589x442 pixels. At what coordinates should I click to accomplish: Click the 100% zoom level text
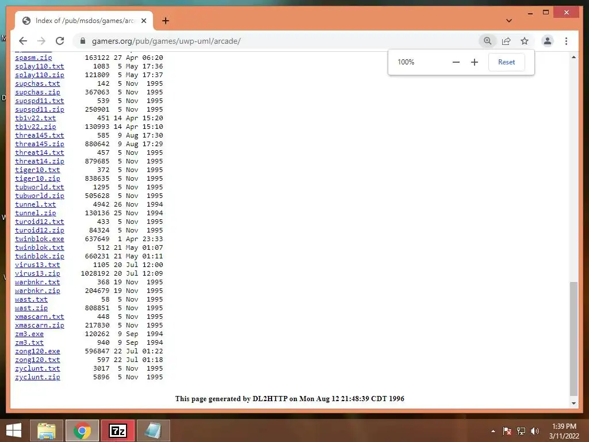pyautogui.click(x=406, y=62)
